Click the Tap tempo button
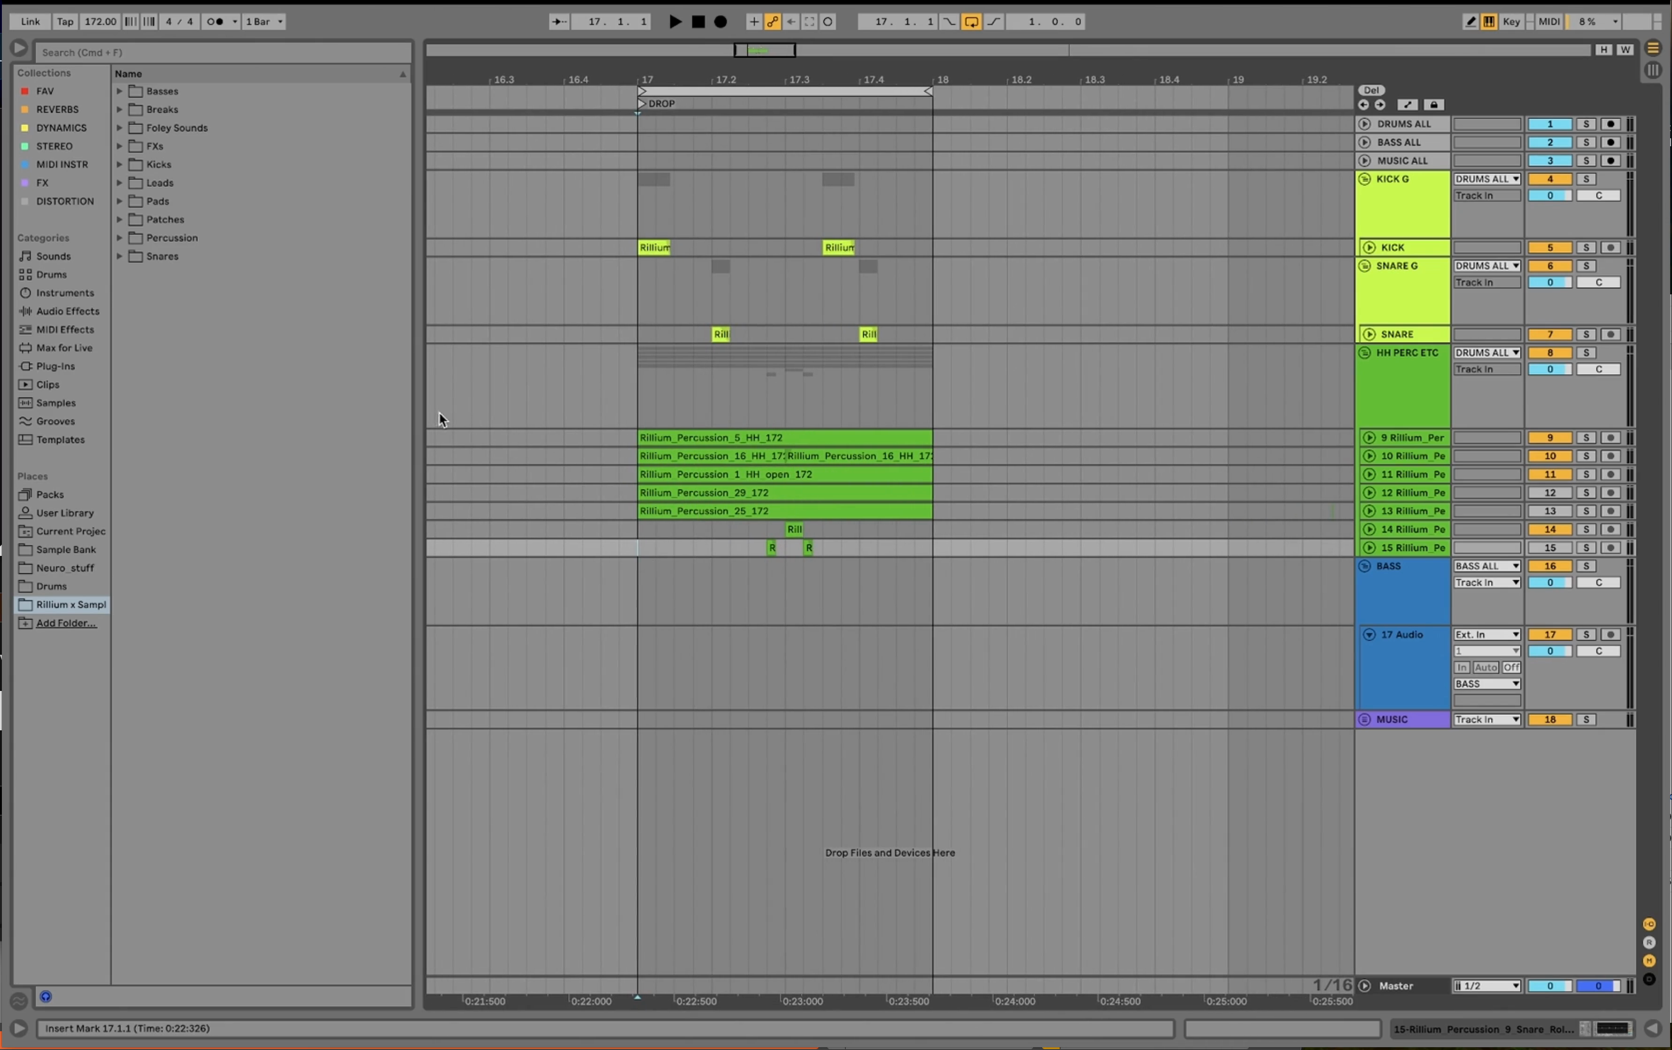The image size is (1672, 1050). 65,22
